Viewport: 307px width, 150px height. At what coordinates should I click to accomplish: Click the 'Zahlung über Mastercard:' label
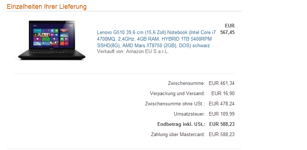point(178,134)
